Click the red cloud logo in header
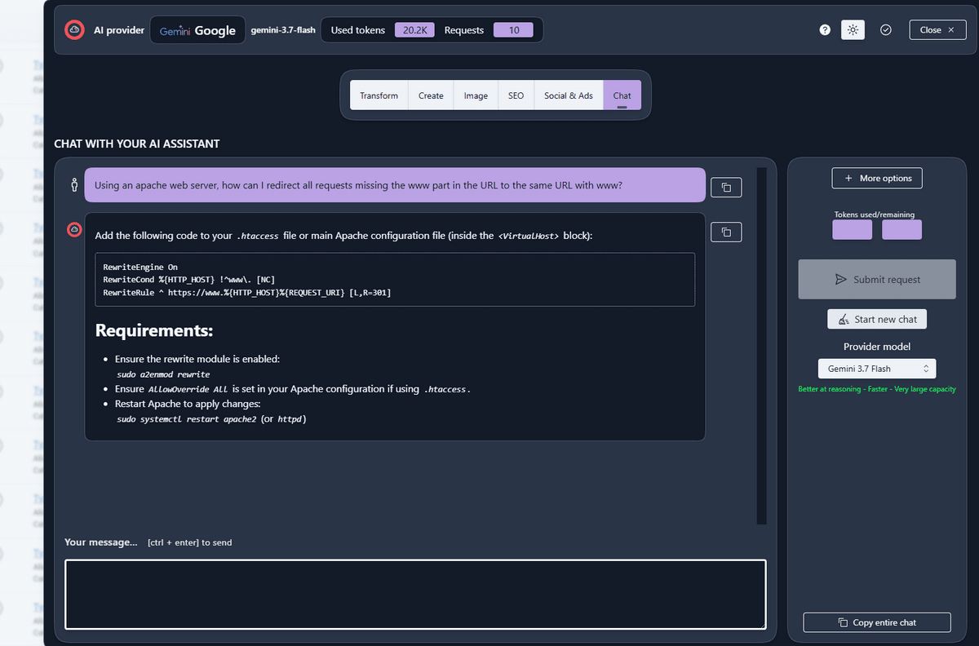This screenshot has height=646, width=979. (x=74, y=30)
